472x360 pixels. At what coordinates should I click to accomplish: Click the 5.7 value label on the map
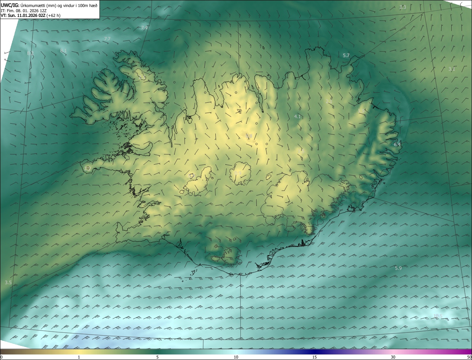pos(346,56)
